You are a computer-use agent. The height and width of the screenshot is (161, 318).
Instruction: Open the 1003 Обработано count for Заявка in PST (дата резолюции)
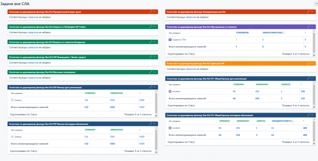click(x=112, y=100)
